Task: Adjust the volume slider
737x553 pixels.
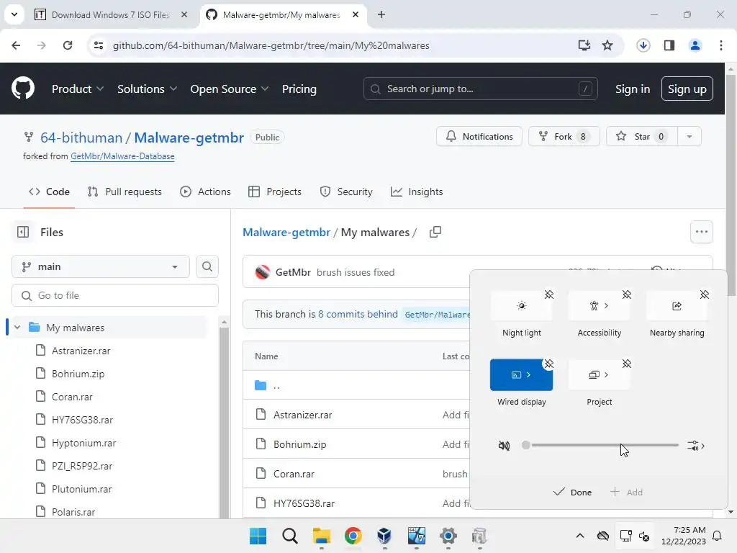Action: [600, 445]
